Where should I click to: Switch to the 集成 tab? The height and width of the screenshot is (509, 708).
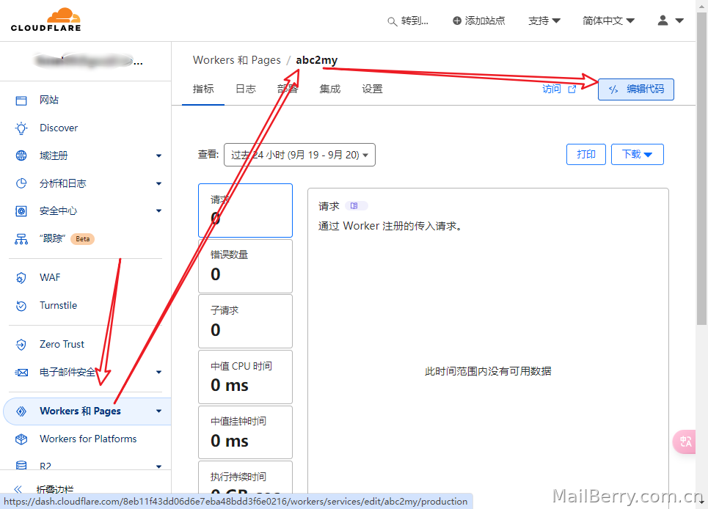330,89
